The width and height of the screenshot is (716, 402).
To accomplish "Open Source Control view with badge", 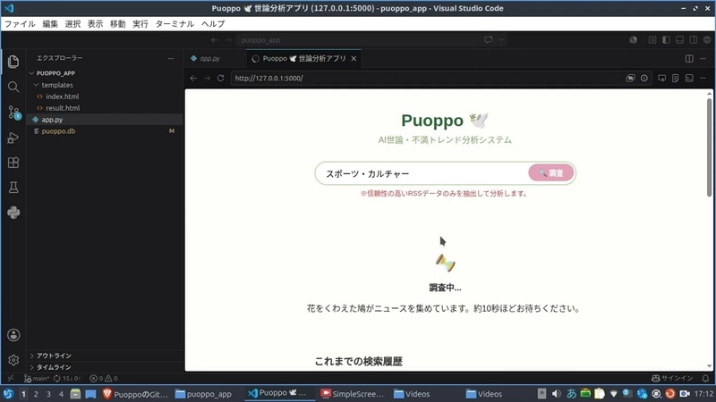I will click(13, 113).
